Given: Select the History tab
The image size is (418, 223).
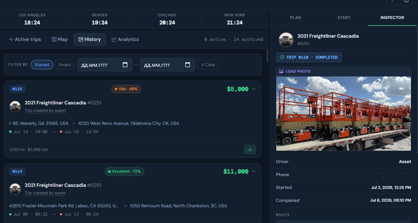Looking at the screenshot, I should [x=90, y=39].
